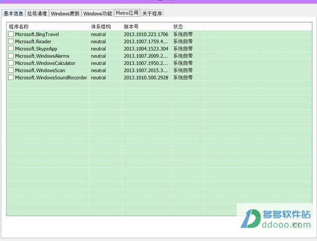
Task: Click the truncated version 2013.1007.1950.2…
Action: tap(146, 63)
